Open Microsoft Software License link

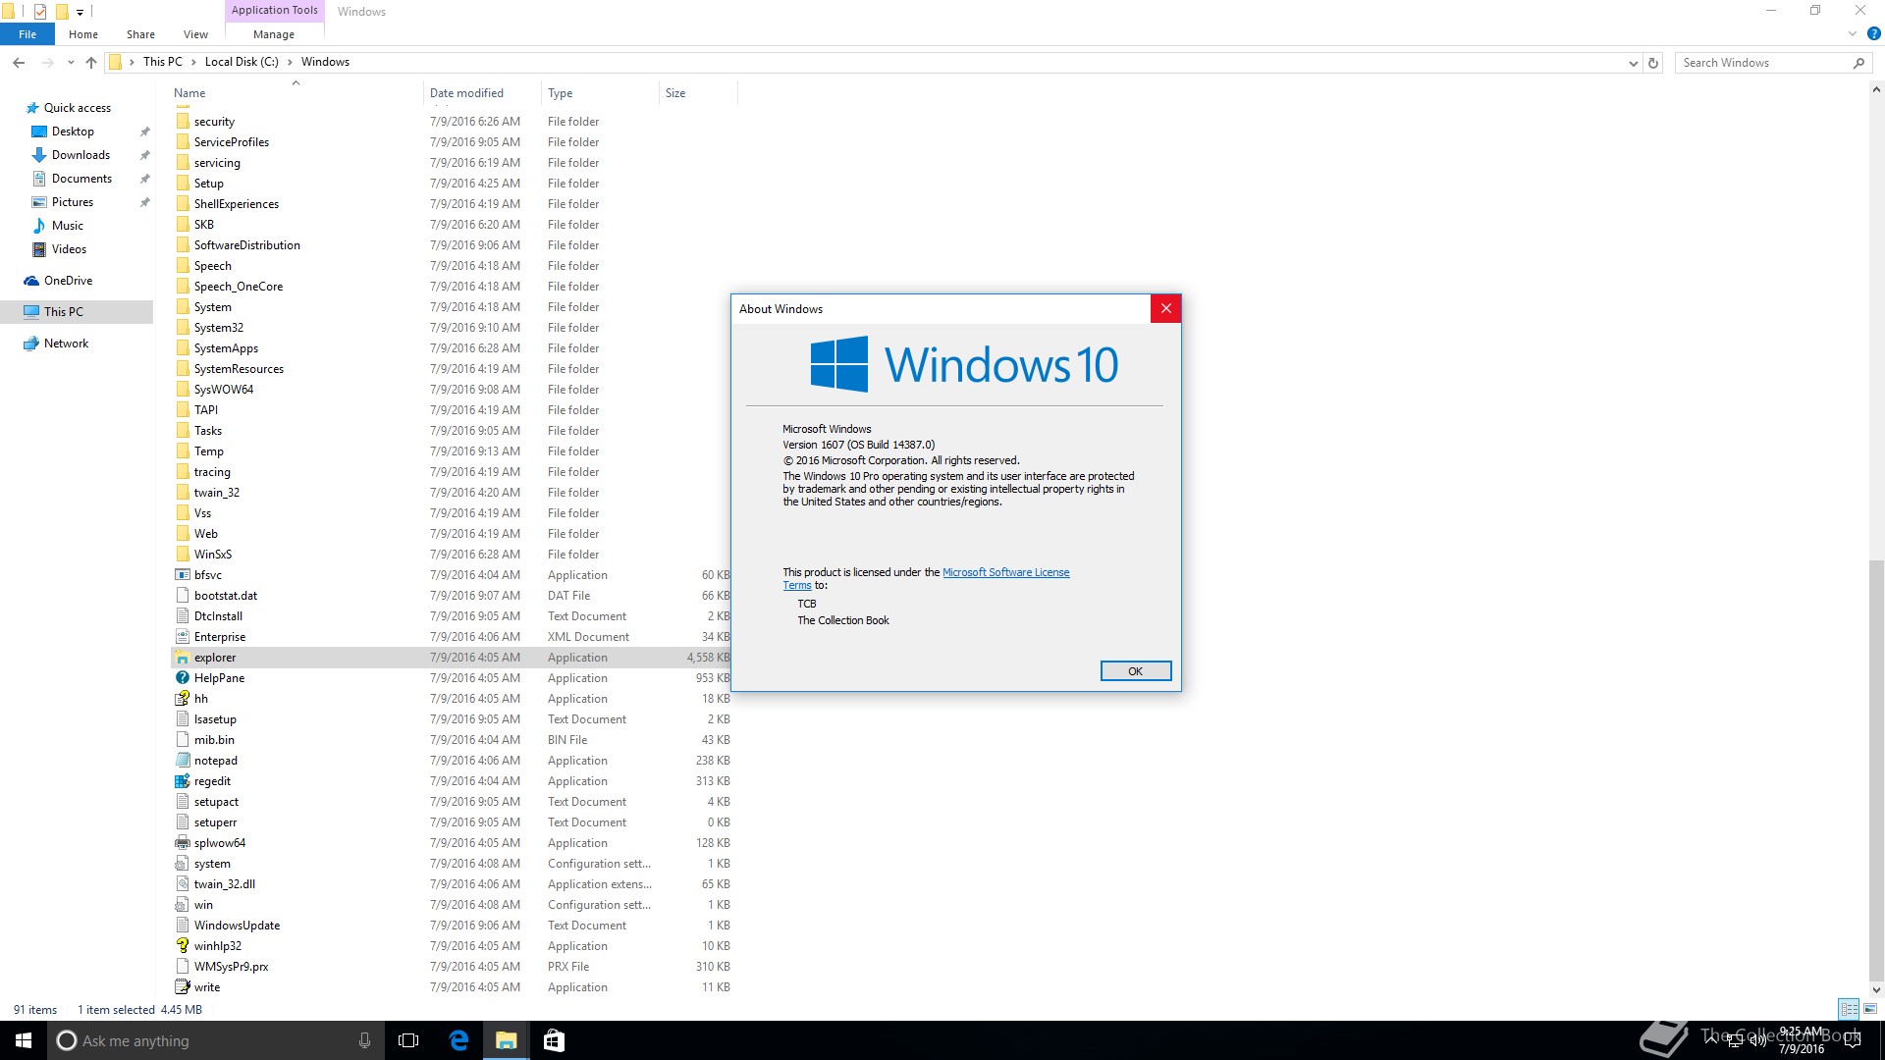pyautogui.click(x=1005, y=572)
